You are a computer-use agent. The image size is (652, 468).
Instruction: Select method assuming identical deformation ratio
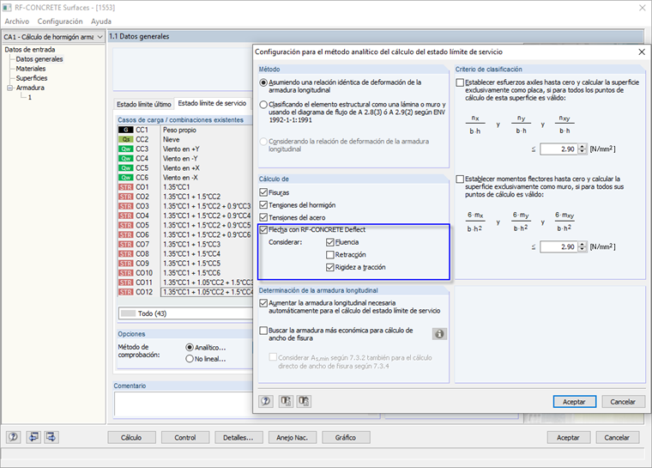[x=263, y=82]
